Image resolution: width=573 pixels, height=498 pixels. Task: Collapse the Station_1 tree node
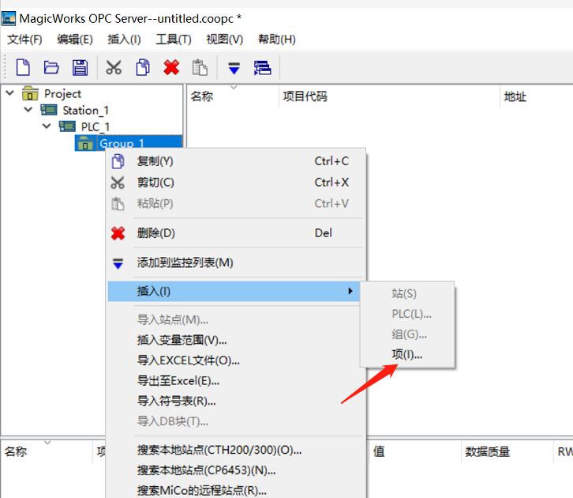[28, 109]
